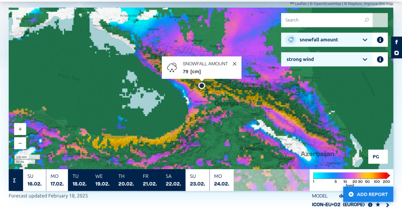Close the snowfall amount popup
The width and height of the screenshot is (402, 208).
[234, 64]
